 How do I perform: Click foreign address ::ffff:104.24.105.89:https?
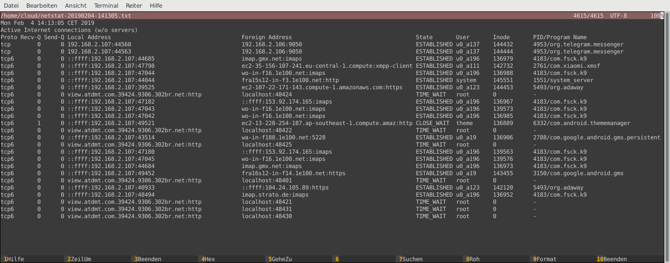click(x=285, y=188)
